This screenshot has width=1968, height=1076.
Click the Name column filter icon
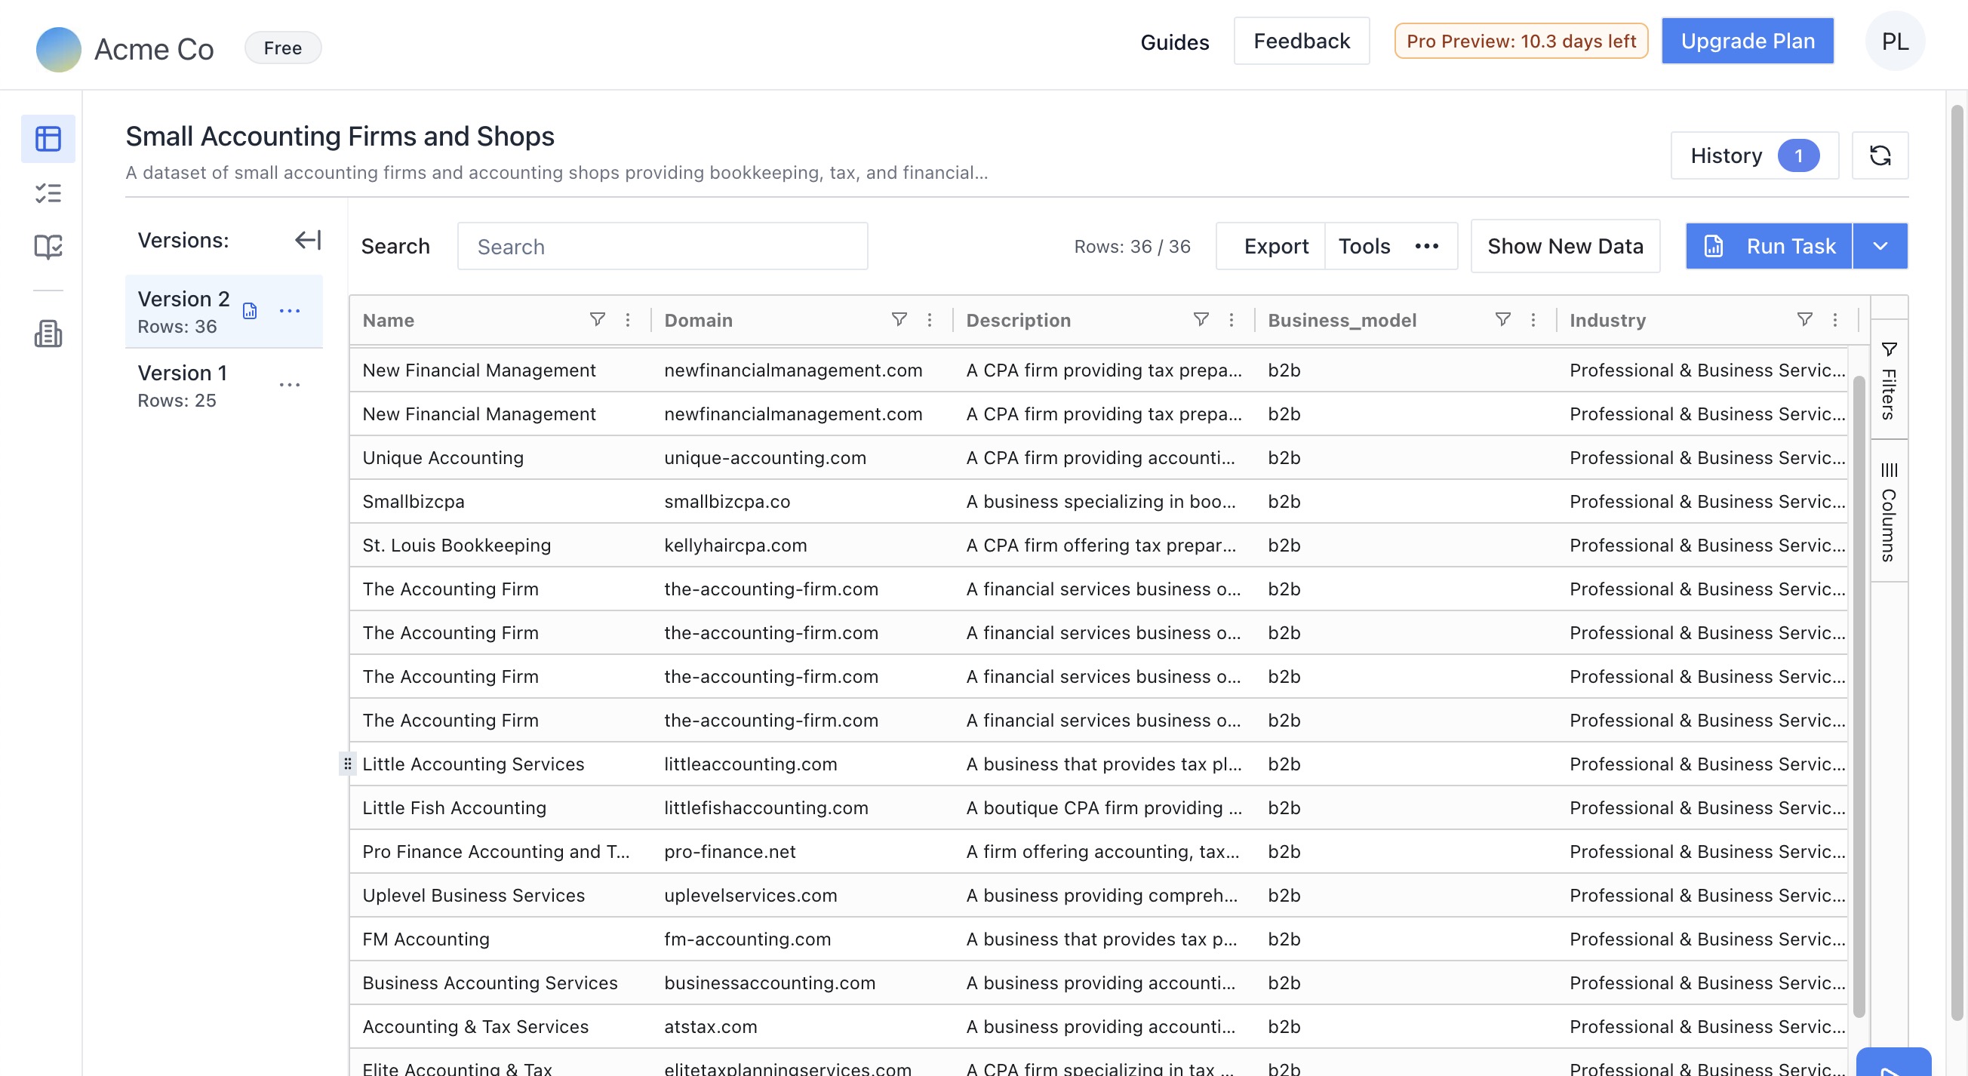[598, 320]
